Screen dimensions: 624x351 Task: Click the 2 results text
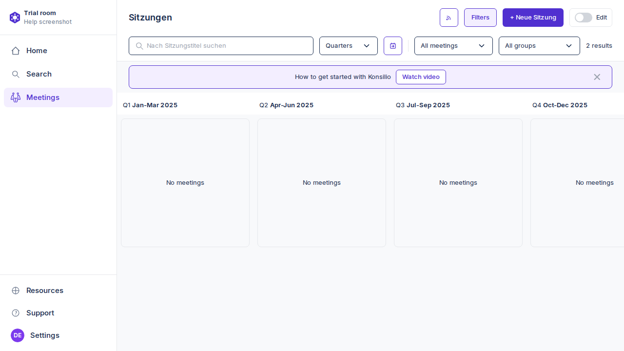[599, 46]
